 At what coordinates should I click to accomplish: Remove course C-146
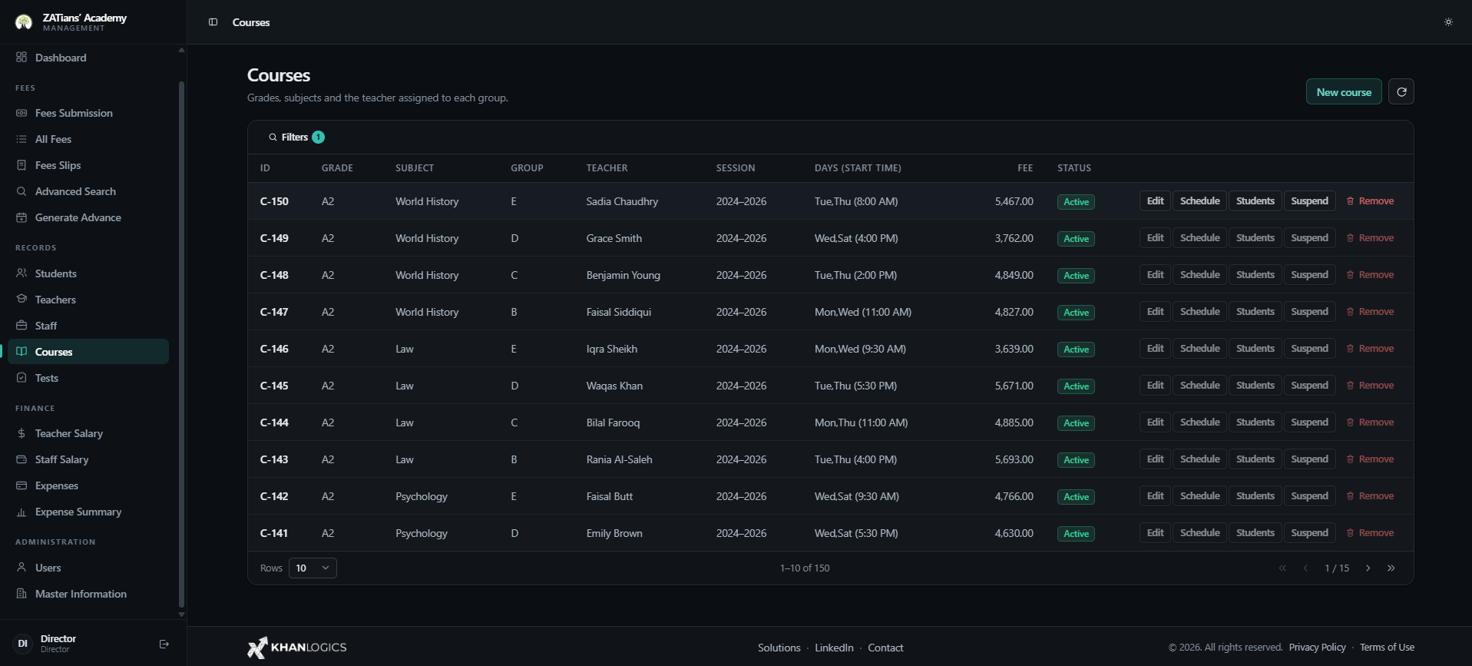coord(1370,349)
